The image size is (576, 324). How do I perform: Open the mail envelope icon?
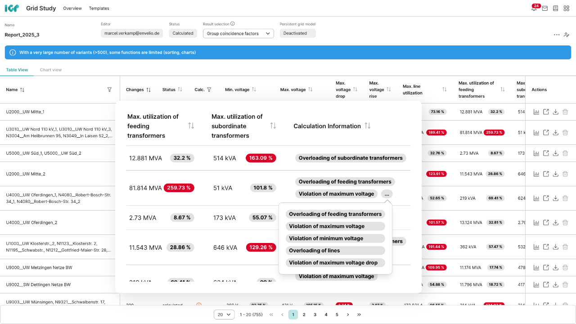coord(544,9)
